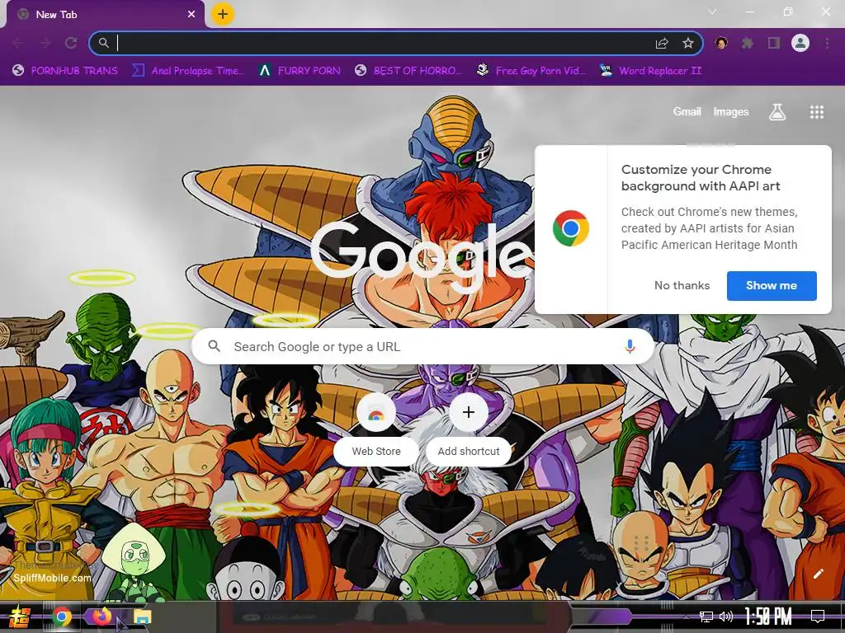The width and height of the screenshot is (845, 633).
Task: Open the tab search chevron
Action: 712,12
